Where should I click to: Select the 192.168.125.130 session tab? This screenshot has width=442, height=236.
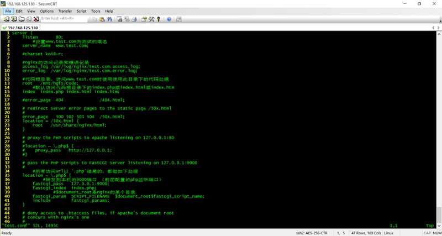pyautogui.click(x=20, y=28)
